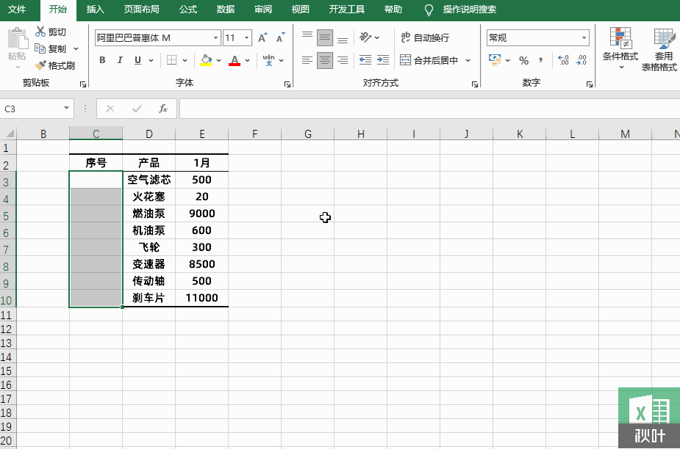680x449 pixels.
Task: Toggle middle vertical alignment
Action: coord(325,37)
